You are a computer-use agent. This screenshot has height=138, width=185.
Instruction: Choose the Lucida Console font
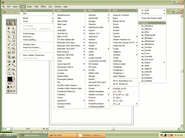click(x=95, y=58)
